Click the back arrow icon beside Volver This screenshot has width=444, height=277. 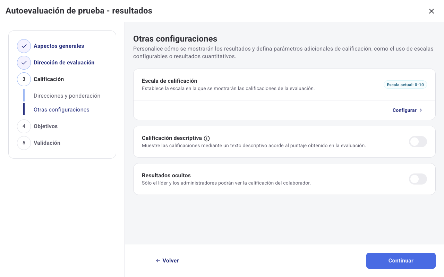158,261
